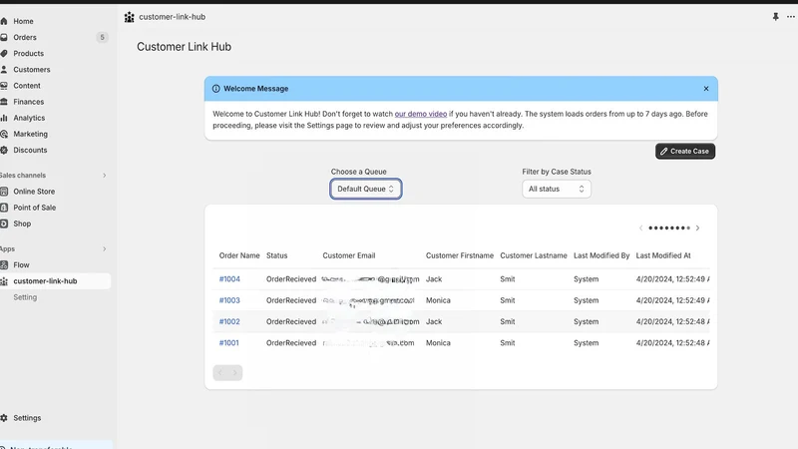
Task: Click the Welcome Message info icon
Action: pos(215,89)
